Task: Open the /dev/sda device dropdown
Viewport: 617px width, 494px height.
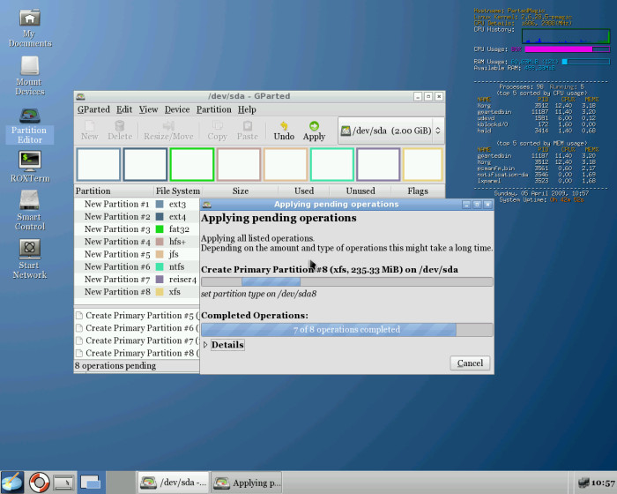Action: [x=391, y=131]
